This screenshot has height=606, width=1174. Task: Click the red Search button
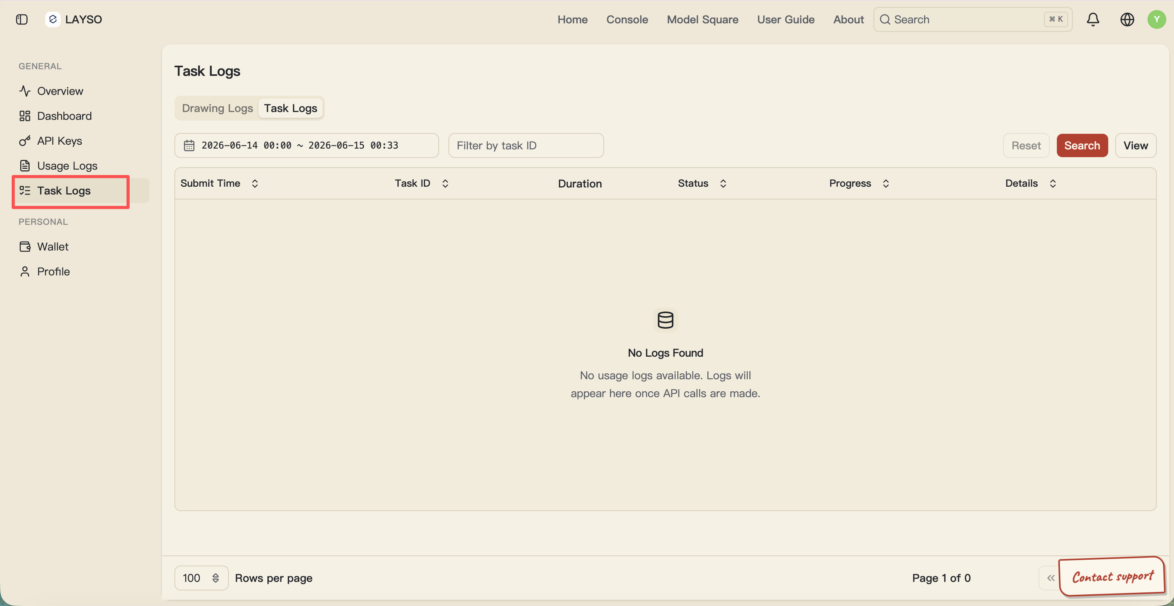(1082, 145)
